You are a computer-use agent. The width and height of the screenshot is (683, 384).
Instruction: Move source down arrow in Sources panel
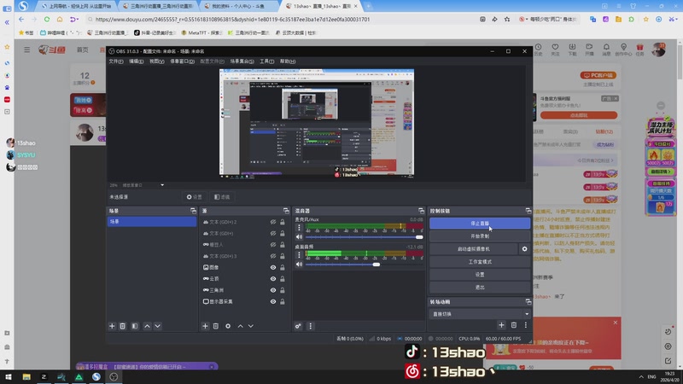(x=251, y=326)
